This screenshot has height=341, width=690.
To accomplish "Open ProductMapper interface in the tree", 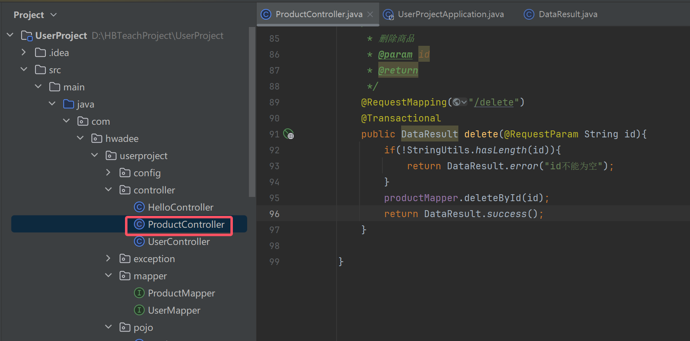I will (181, 293).
